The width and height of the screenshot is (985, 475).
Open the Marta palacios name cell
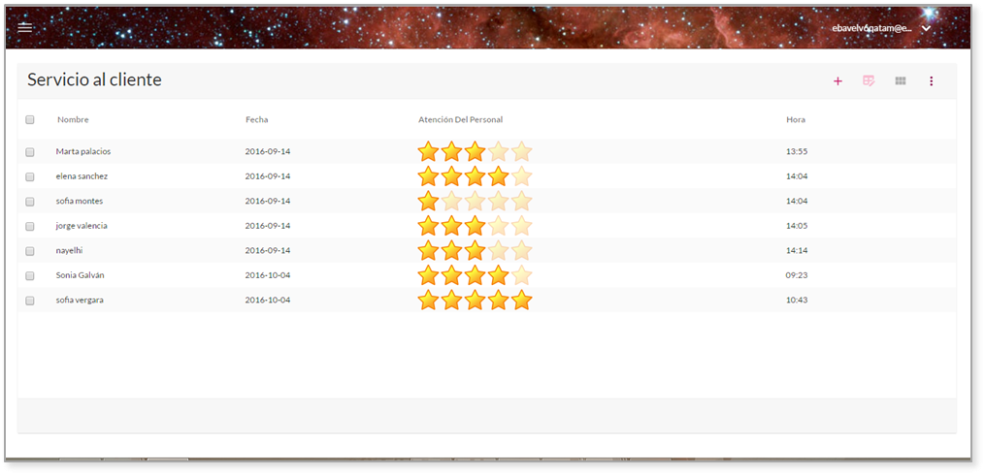click(83, 152)
